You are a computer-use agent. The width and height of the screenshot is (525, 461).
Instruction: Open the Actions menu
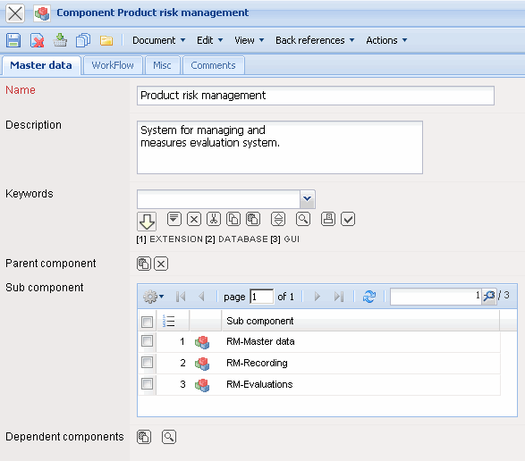pos(386,40)
